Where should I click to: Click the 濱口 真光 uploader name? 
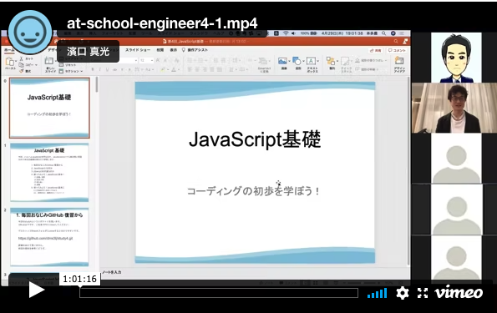[x=88, y=51]
